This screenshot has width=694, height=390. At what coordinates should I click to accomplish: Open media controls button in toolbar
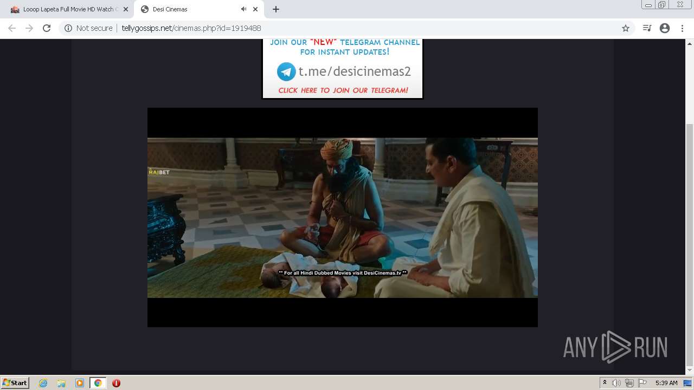coord(647,28)
